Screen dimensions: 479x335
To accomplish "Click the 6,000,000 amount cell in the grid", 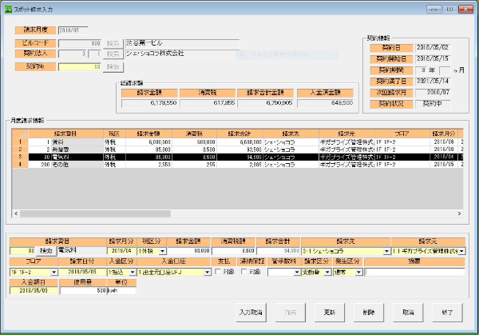I will 148,142.
